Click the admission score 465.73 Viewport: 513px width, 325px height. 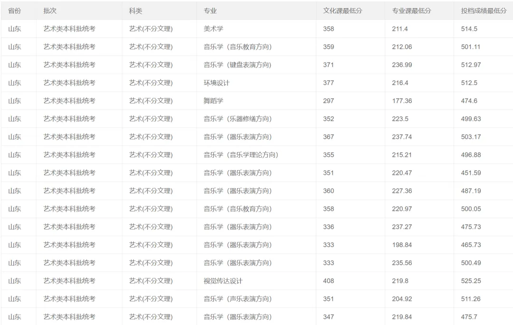coord(471,245)
